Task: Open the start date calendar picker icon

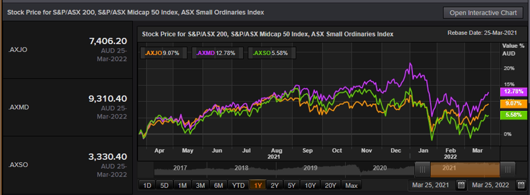Action: pos(462,185)
